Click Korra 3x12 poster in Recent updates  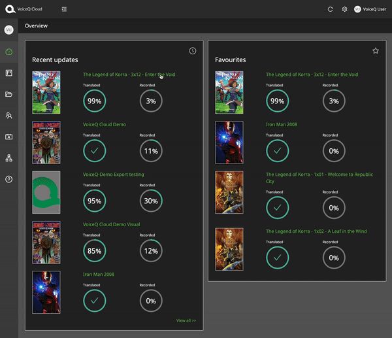[46, 93]
